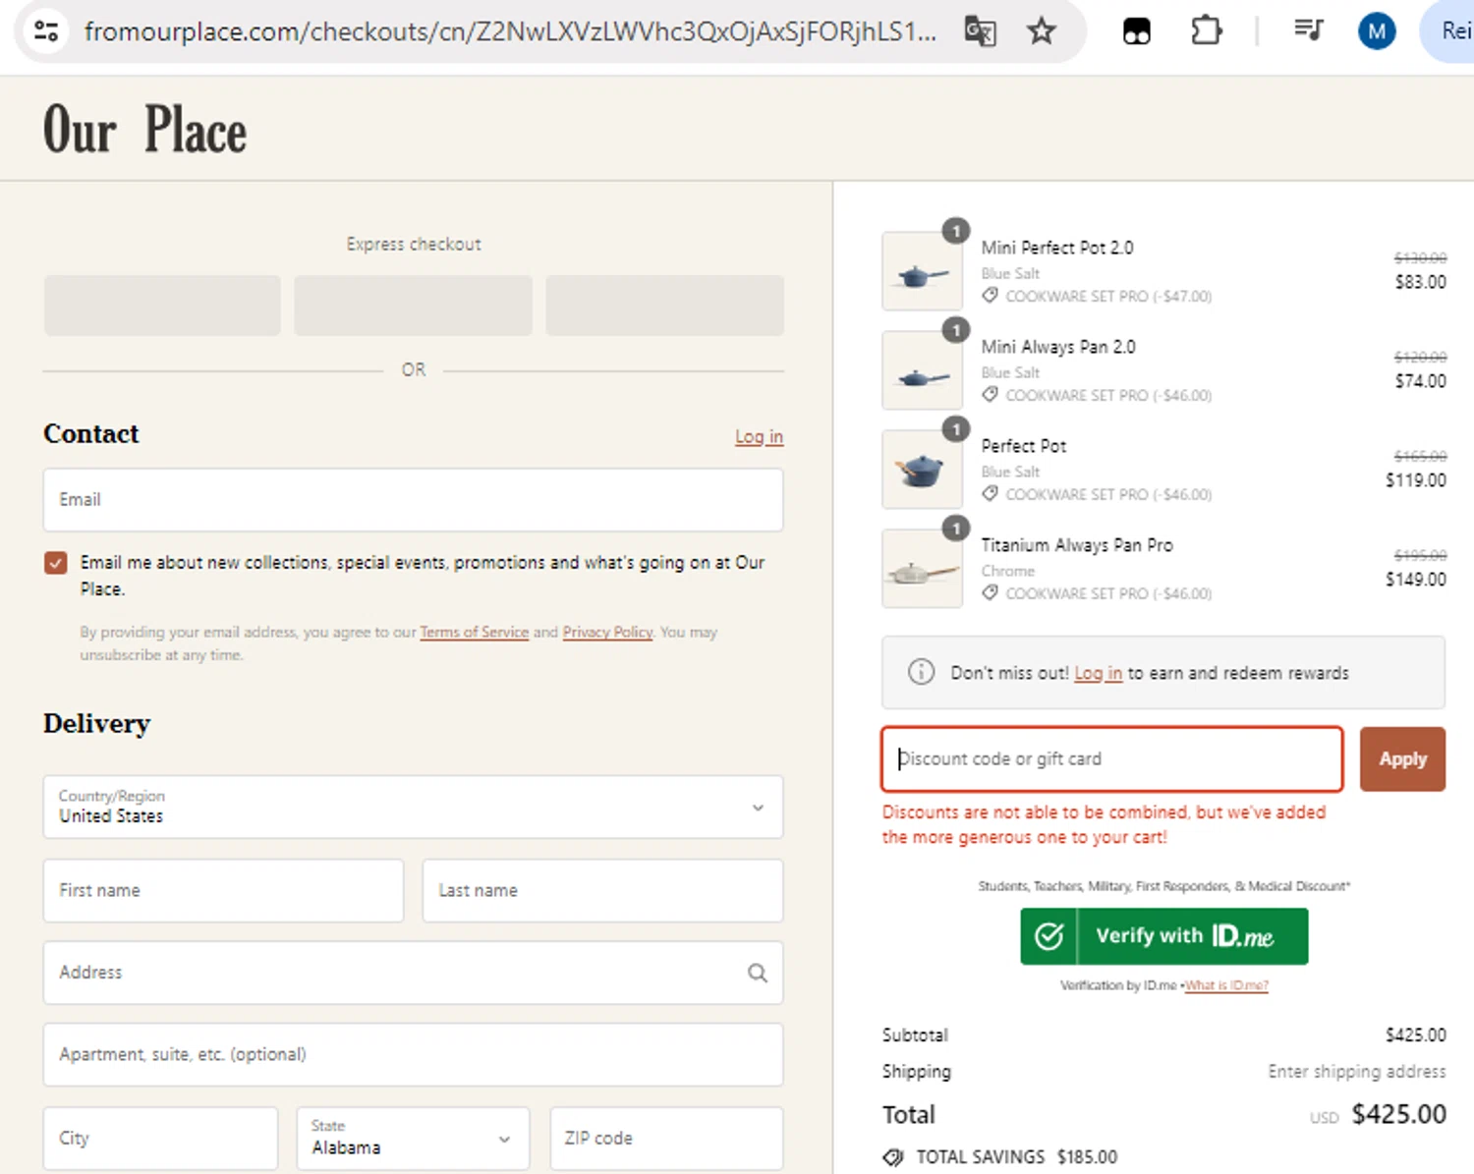Click discount tag icon under Mini Always Pan
The height and width of the screenshot is (1174, 1474).
(x=991, y=395)
